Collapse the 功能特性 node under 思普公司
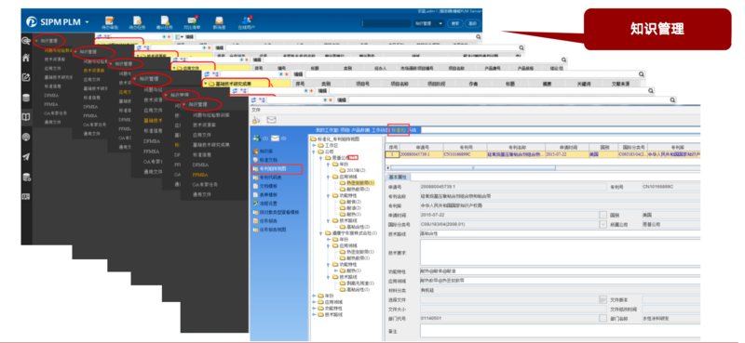 (328, 195)
